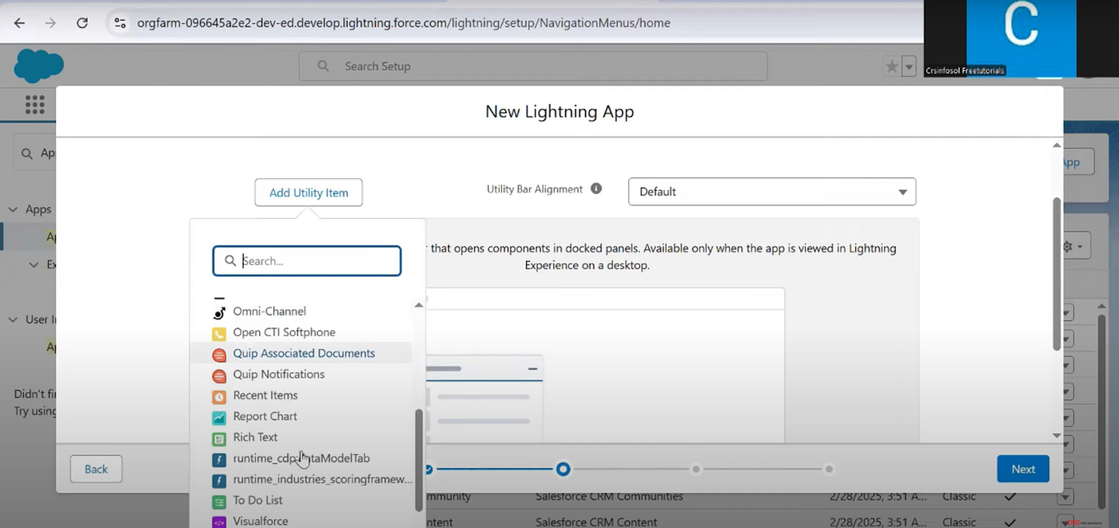Click the To Do List icon
Screen dimensions: 1119x528
pos(219,501)
